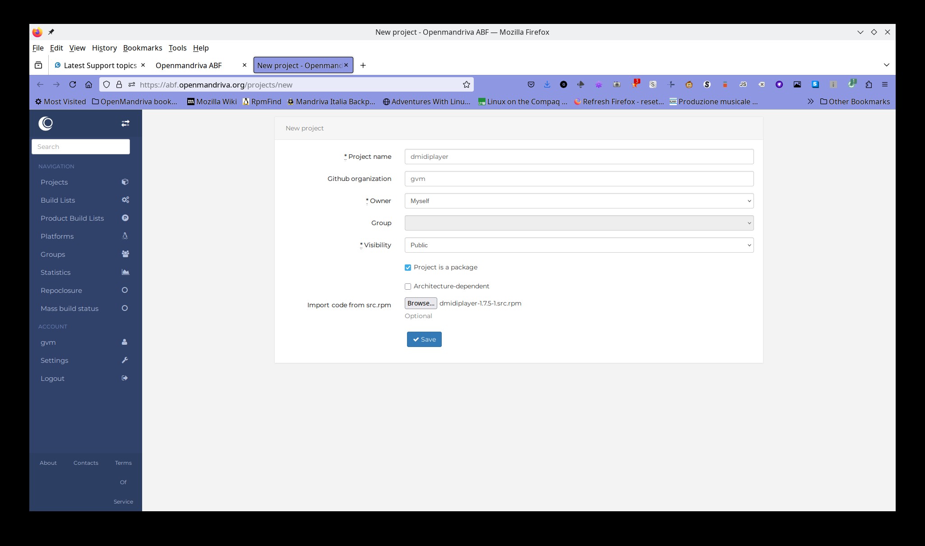The image size is (925, 546).
Task: Click the Groups people icon
Action: (x=125, y=254)
